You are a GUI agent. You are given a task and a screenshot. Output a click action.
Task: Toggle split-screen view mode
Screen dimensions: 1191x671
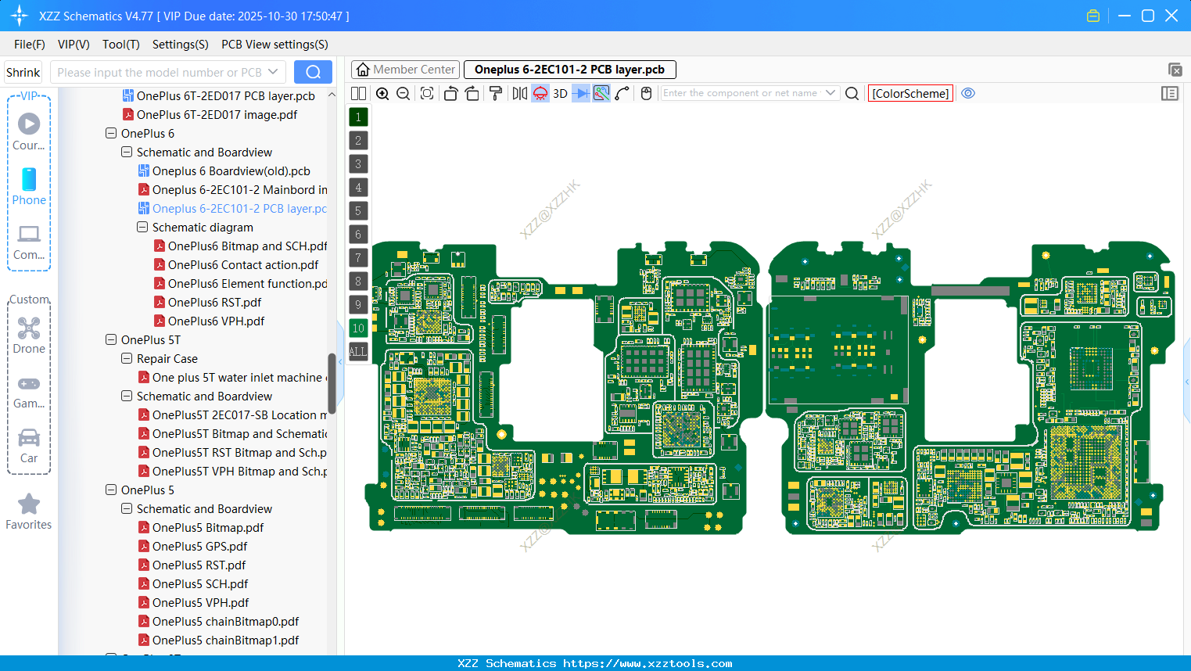358,93
